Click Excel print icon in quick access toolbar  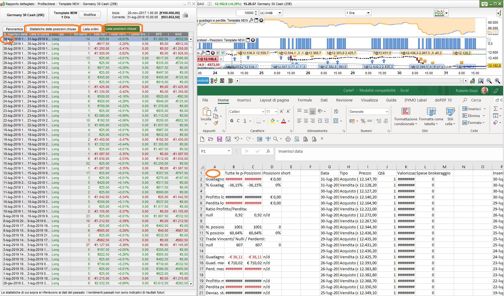tap(288, 139)
